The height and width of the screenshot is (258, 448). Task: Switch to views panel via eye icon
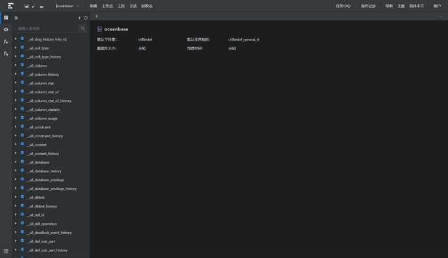tap(6, 30)
